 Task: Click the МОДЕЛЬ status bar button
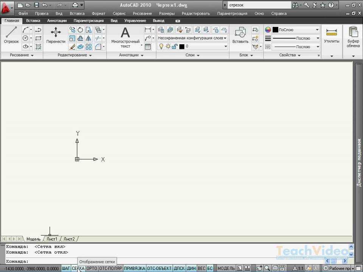tap(226, 268)
